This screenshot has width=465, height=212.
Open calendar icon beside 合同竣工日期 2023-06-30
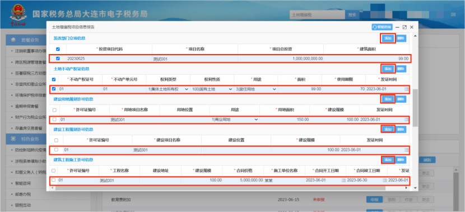point(385,180)
